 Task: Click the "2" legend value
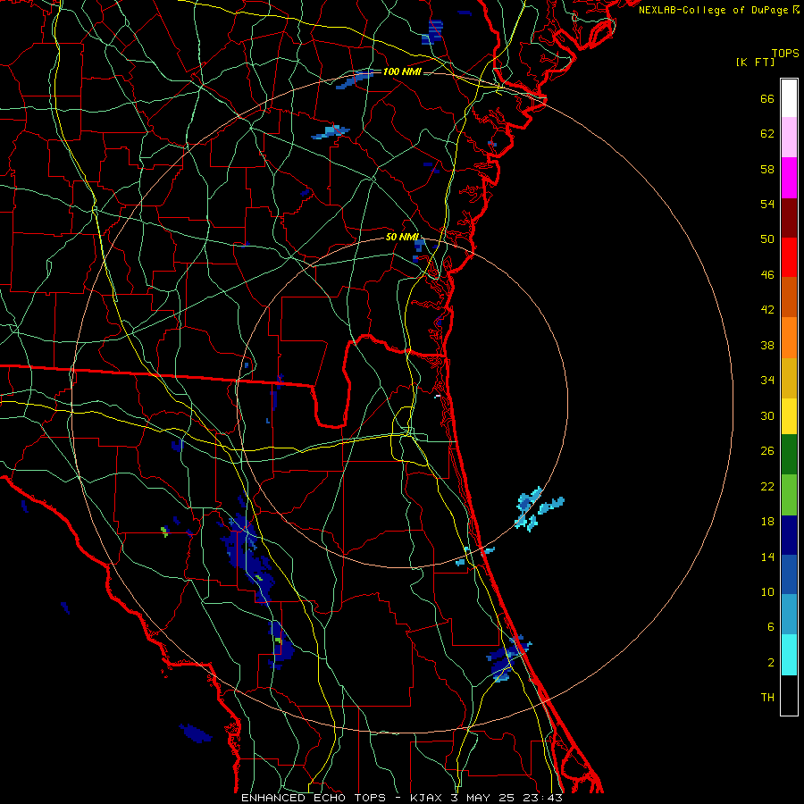[x=771, y=663]
